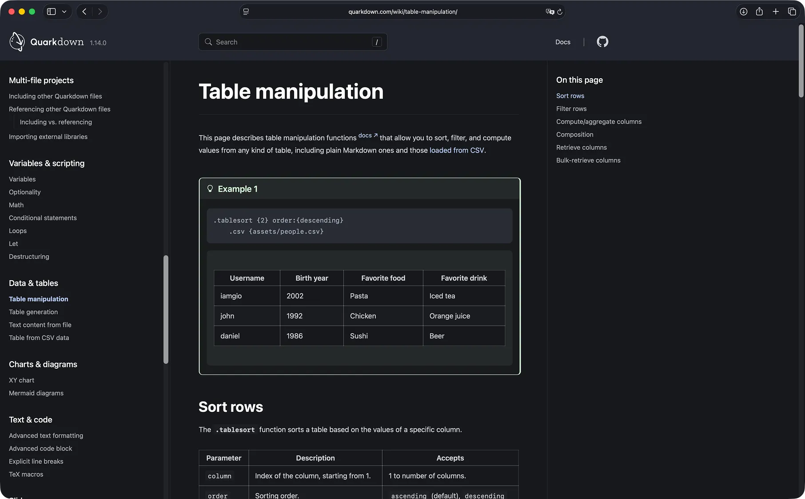Show the tab overview icon

point(793,12)
